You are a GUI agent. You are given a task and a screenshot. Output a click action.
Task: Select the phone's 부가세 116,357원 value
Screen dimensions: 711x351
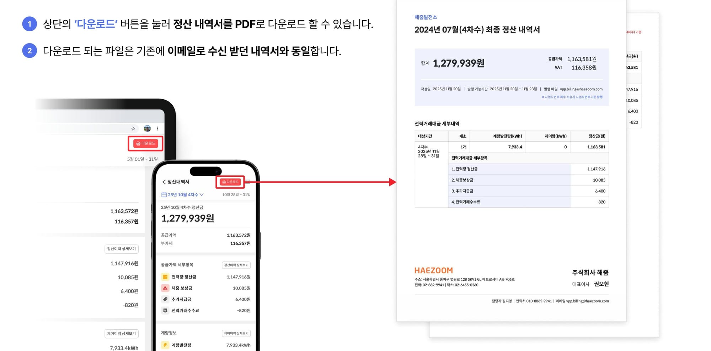click(240, 243)
